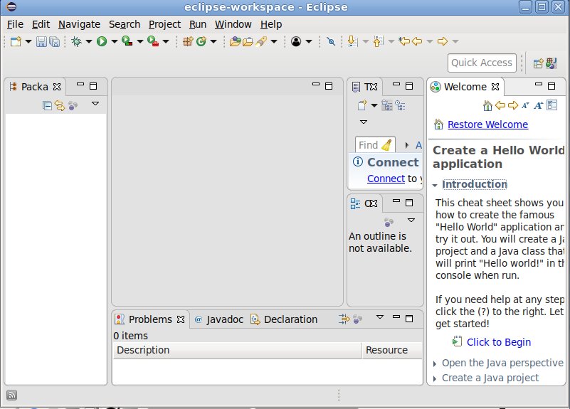Open the Run dropdown arrow

(114, 41)
